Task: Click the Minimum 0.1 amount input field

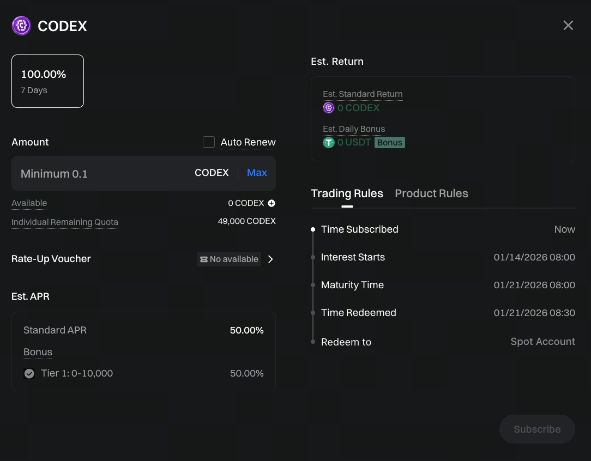Action: [104, 174]
